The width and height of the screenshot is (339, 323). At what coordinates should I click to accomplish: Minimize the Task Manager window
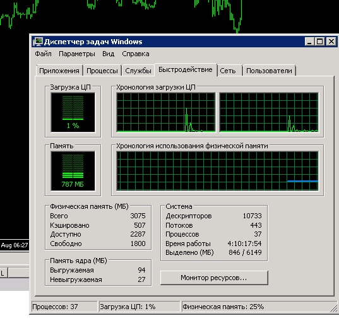coord(309,41)
